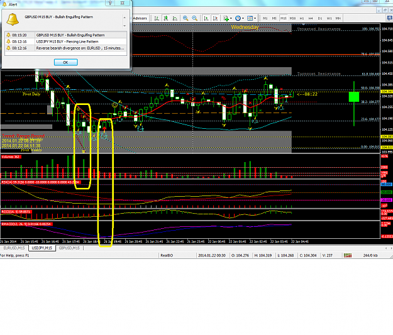Screen dimensions: 393x335
Task: Select the 08:15:20 GBPUSD Bullish Engulfing alert row
Action: pyautogui.click(x=65, y=35)
